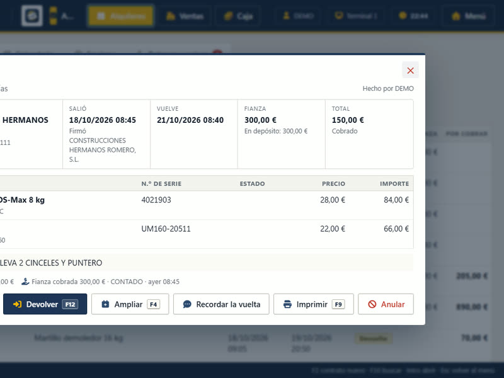This screenshot has width=504, height=378.
Task: Click the terminal 1 indicator in the top bar
Action: pyautogui.click(x=356, y=16)
